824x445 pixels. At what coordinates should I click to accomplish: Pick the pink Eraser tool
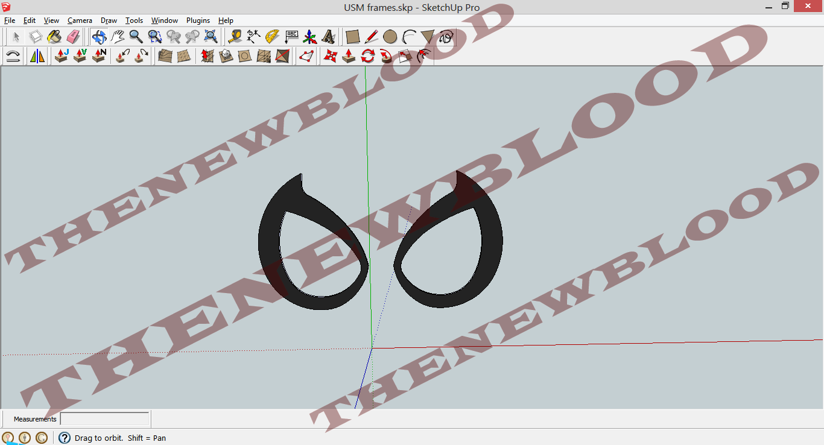[x=73, y=37]
